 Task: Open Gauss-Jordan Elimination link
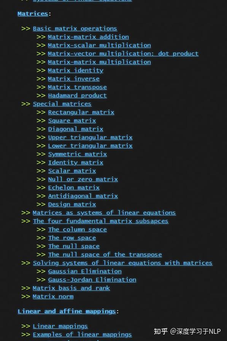(92, 280)
